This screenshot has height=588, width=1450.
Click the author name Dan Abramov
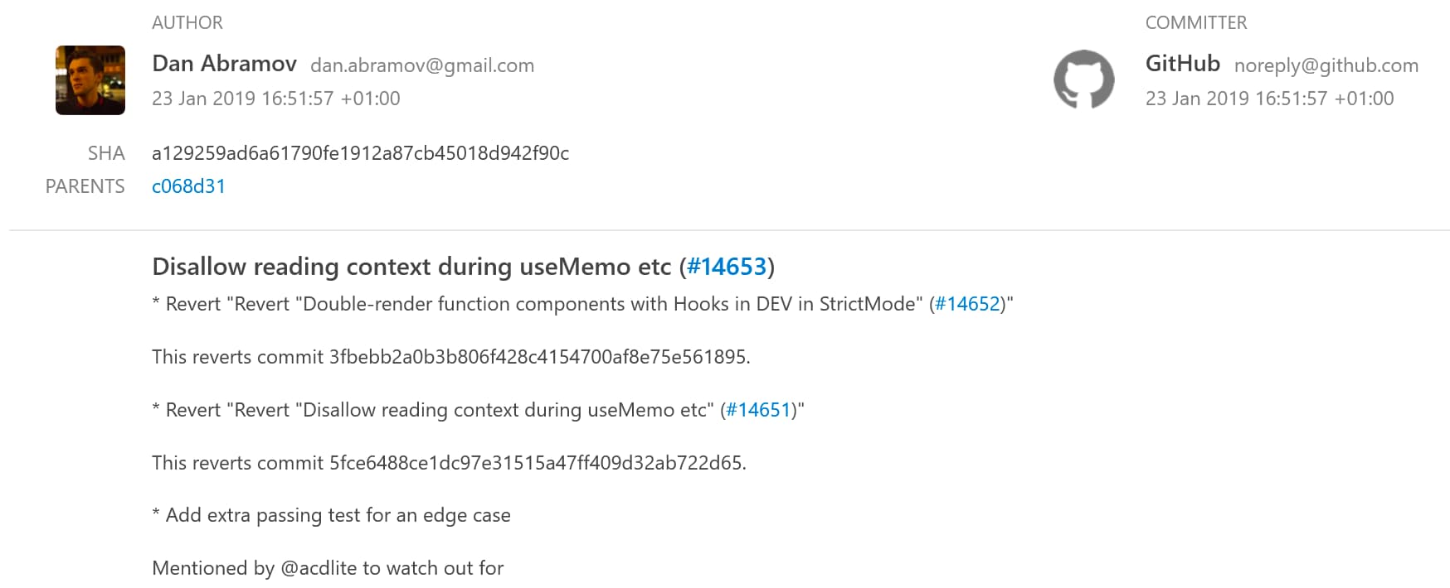224,64
